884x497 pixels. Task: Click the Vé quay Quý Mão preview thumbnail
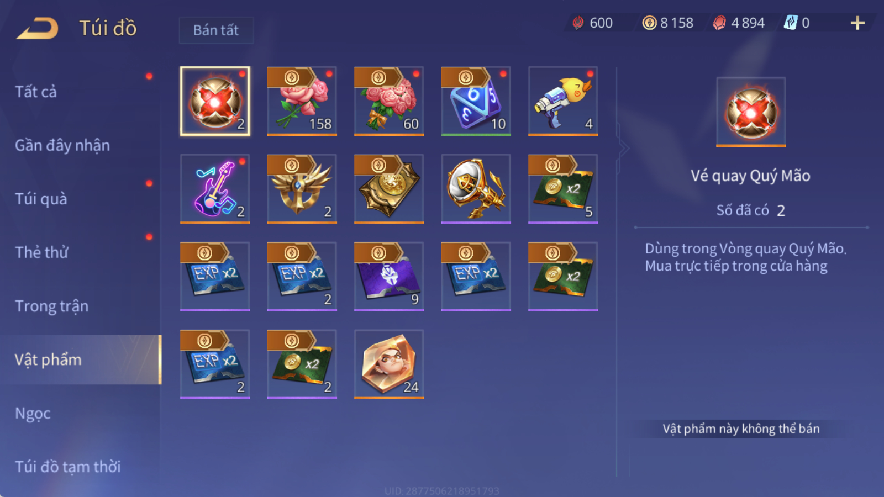(x=751, y=112)
